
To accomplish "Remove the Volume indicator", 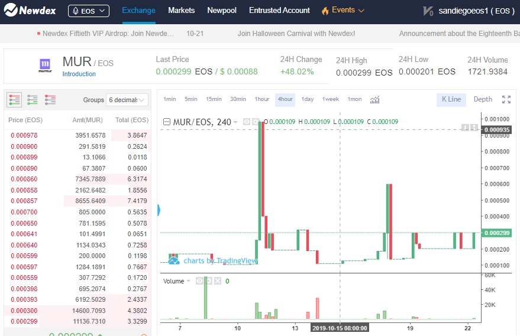I will click(218, 281).
